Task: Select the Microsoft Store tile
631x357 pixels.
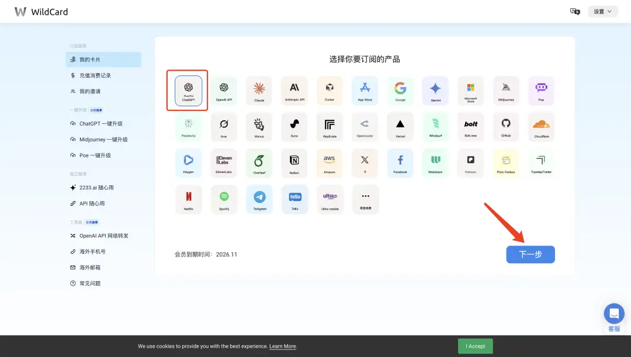Action: click(471, 91)
